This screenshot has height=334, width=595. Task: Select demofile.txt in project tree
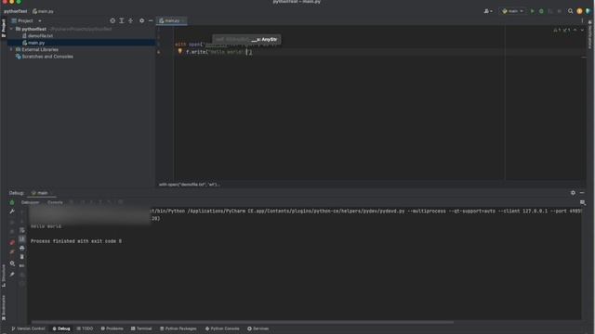pyautogui.click(x=40, y=36)
